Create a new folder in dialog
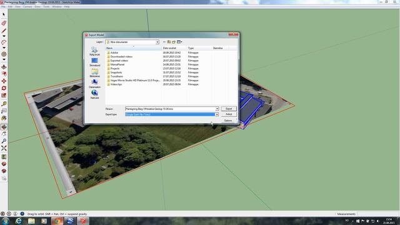The width and height of the screenshot is (400, 225). click(174, 42)
